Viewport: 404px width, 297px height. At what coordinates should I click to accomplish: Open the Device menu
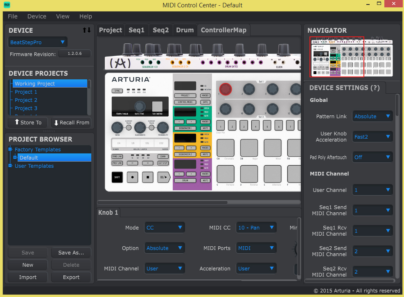[x=36, y=16]
